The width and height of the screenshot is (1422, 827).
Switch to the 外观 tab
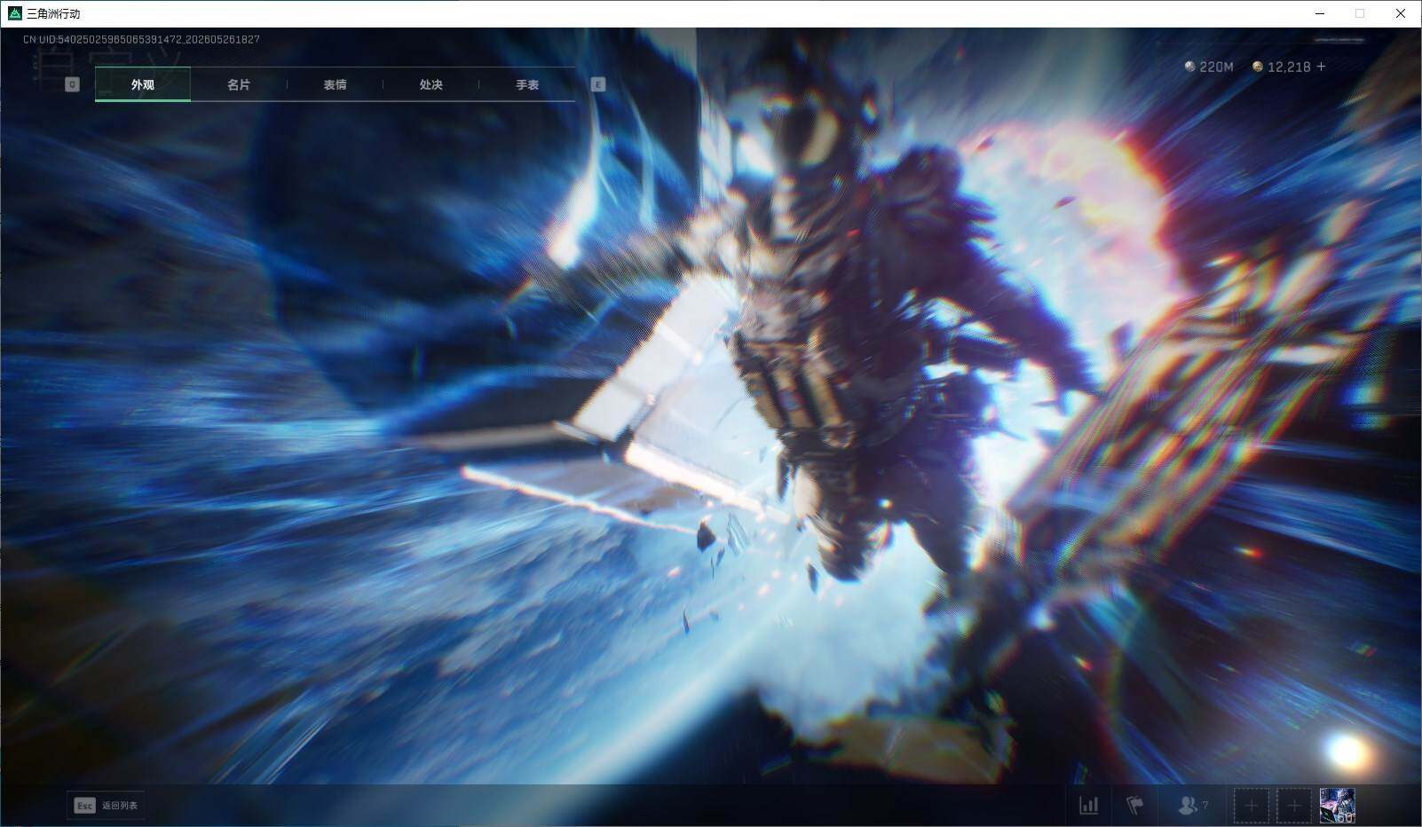coord(143,84)
